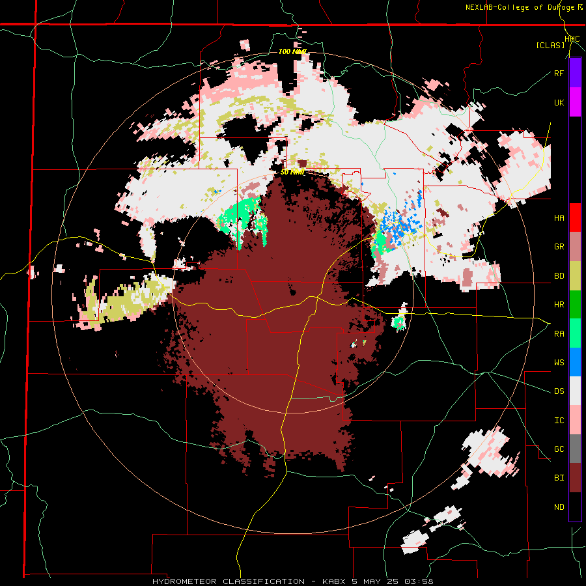Click the 'NEXLAB-College of DuPage' credit text

click(521, 7)
